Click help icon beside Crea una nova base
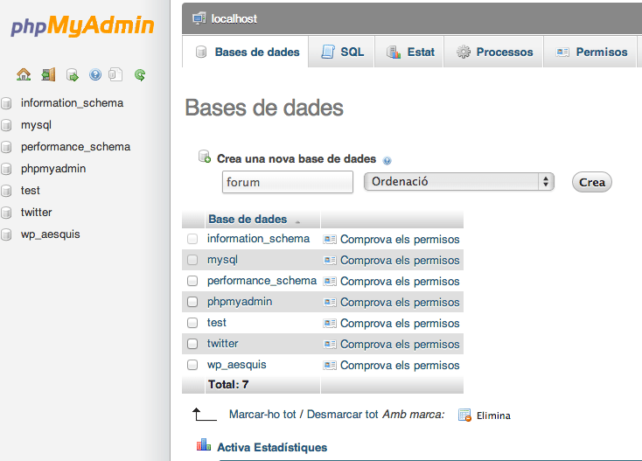The image size is (642, 461). [x=387, y=160]
